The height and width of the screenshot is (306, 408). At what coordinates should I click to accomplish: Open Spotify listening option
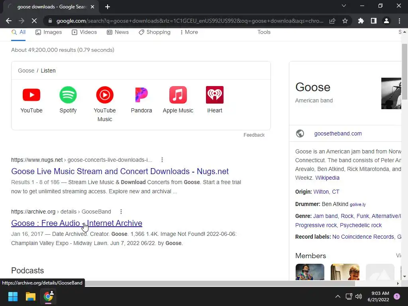tap(68, 100)
